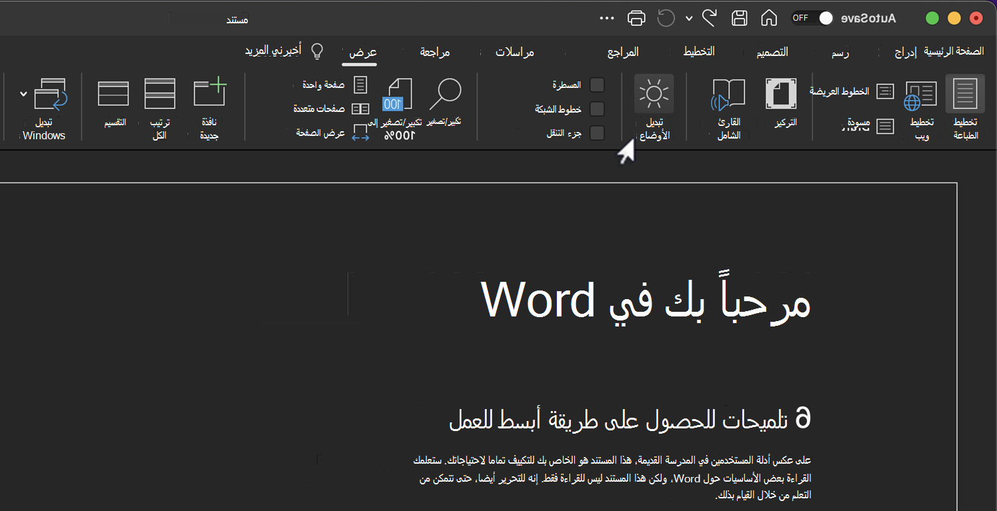Click Tell Me More text (أخبرني المزيد)
997x511 pixels.
272,51
